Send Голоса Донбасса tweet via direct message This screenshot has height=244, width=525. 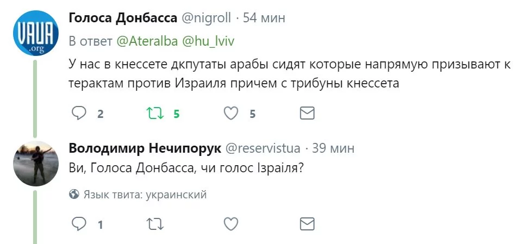307,113
